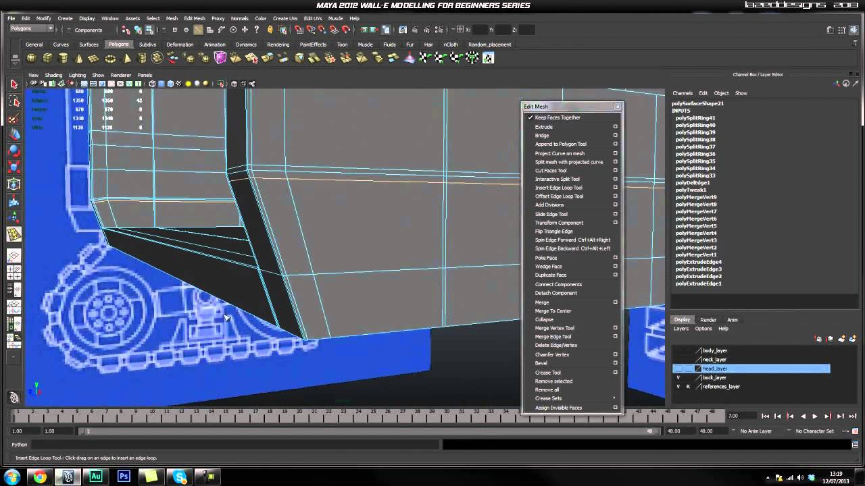
Task: Click the move layer up icon
Action: (819, 339)
